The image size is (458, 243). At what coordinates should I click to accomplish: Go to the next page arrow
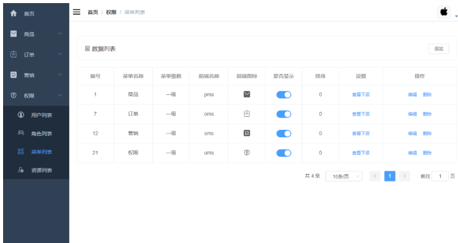pyautogui.click(x=404, y=176)
